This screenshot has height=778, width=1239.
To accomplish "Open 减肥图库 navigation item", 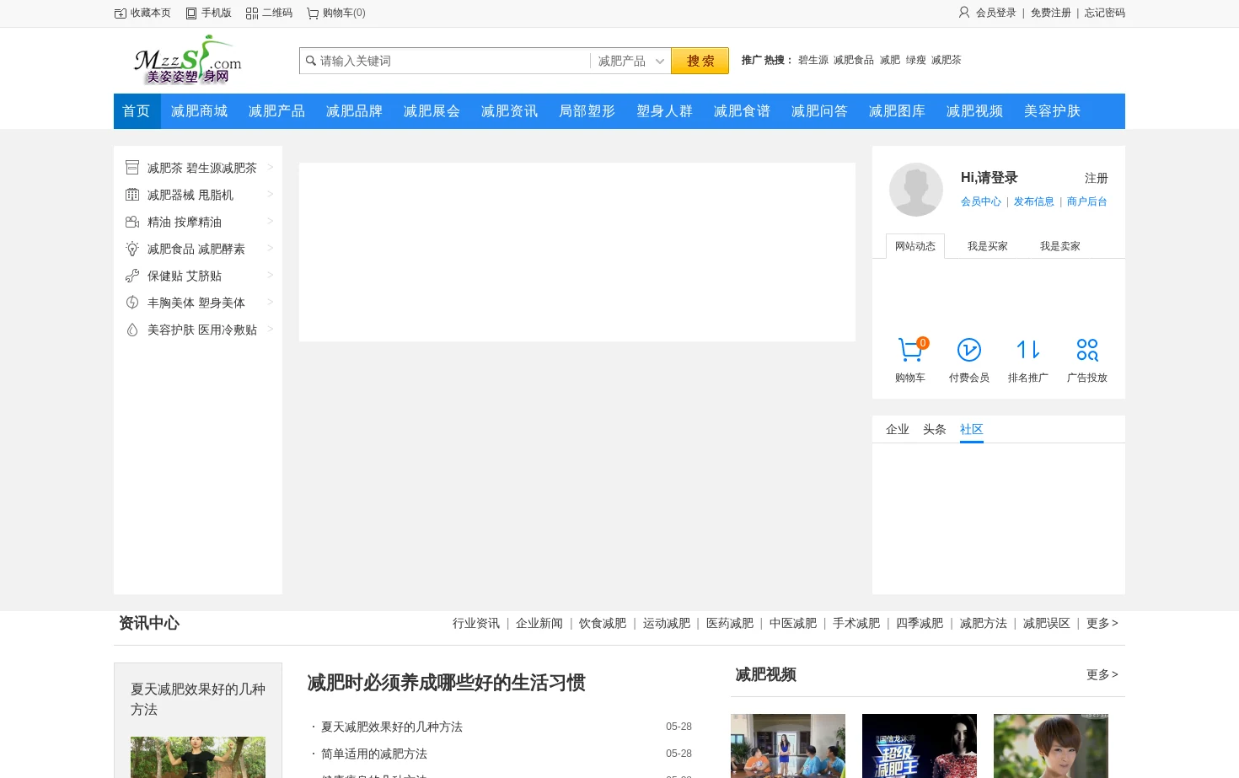I will [898, 111].
